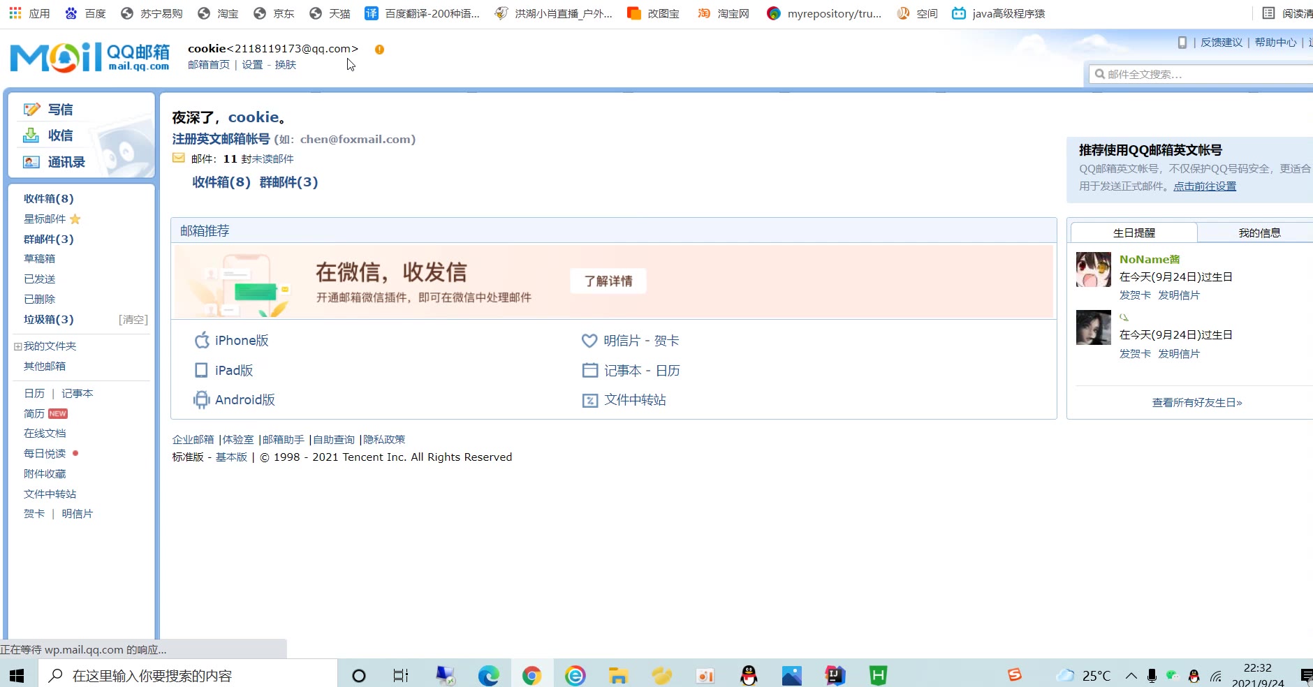
Task: Open 在线文档 in the sidebar
Action: [45, 434]
